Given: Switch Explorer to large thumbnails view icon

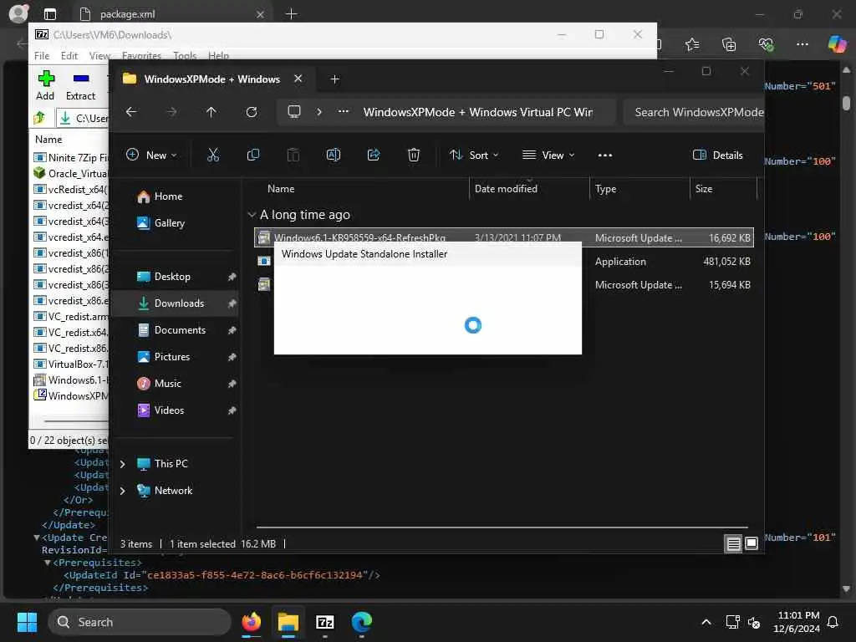Looking at the screenshot, I should pos(752,543).
